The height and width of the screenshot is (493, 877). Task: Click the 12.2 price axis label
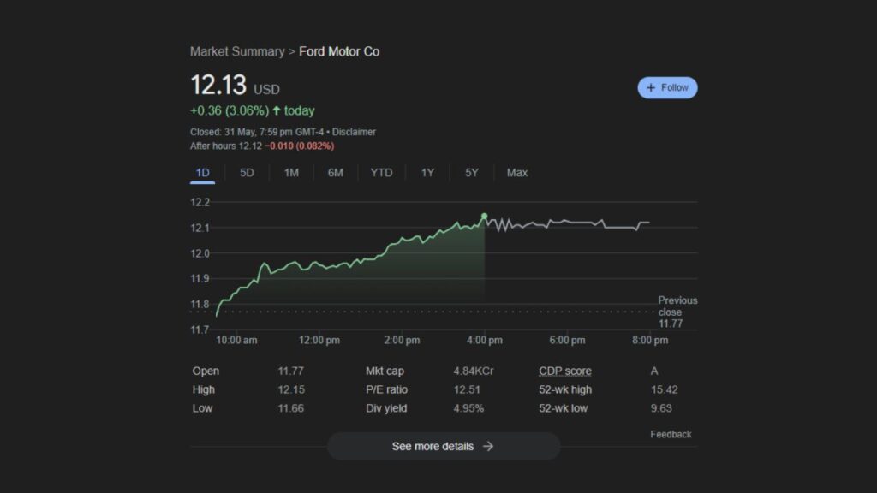(x=200, y=202)
